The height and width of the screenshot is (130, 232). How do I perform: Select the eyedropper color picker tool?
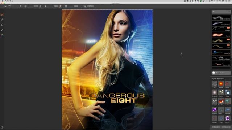[x=2, y=30]
